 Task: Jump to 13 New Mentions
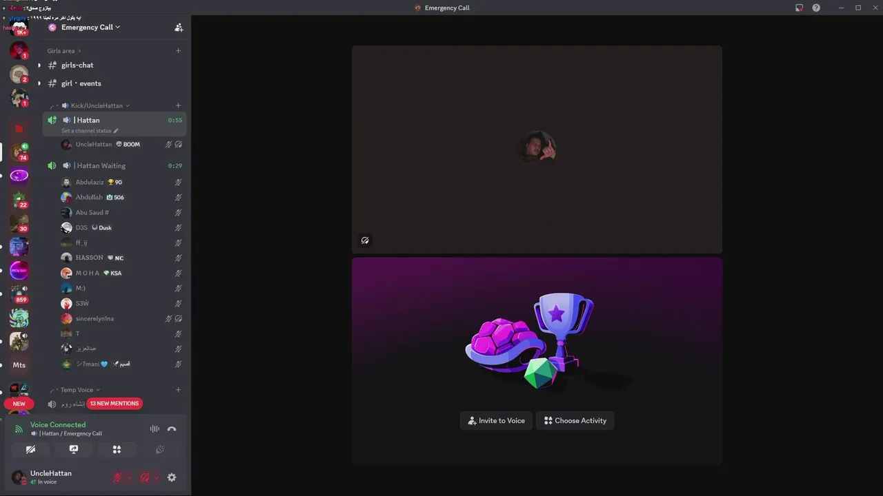[x=115, y=404]
